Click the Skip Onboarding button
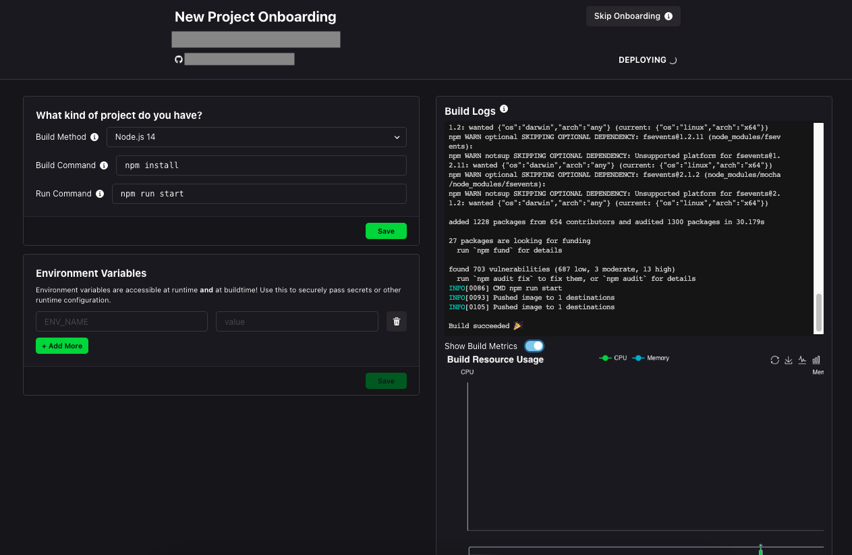This screenshot has width=852, height=555. click(x=633, y=16)
